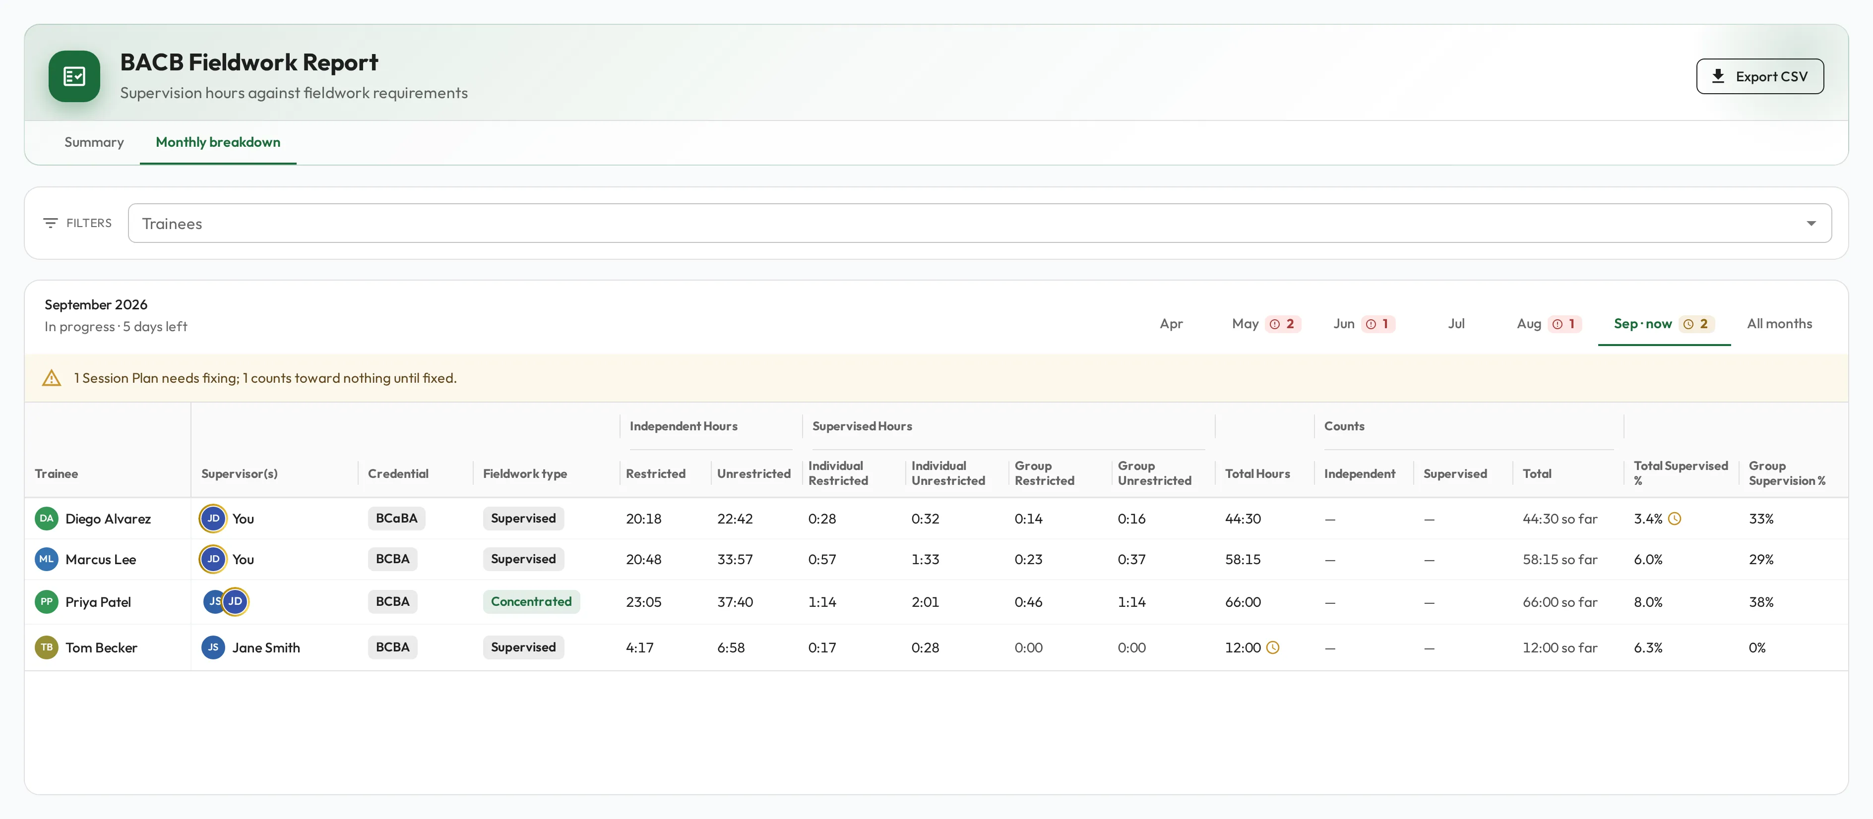Viewport: 1873px width, 819px height.
Task: Click the PP avatar for Priya Patel
Action: click(x=47, y=602)
